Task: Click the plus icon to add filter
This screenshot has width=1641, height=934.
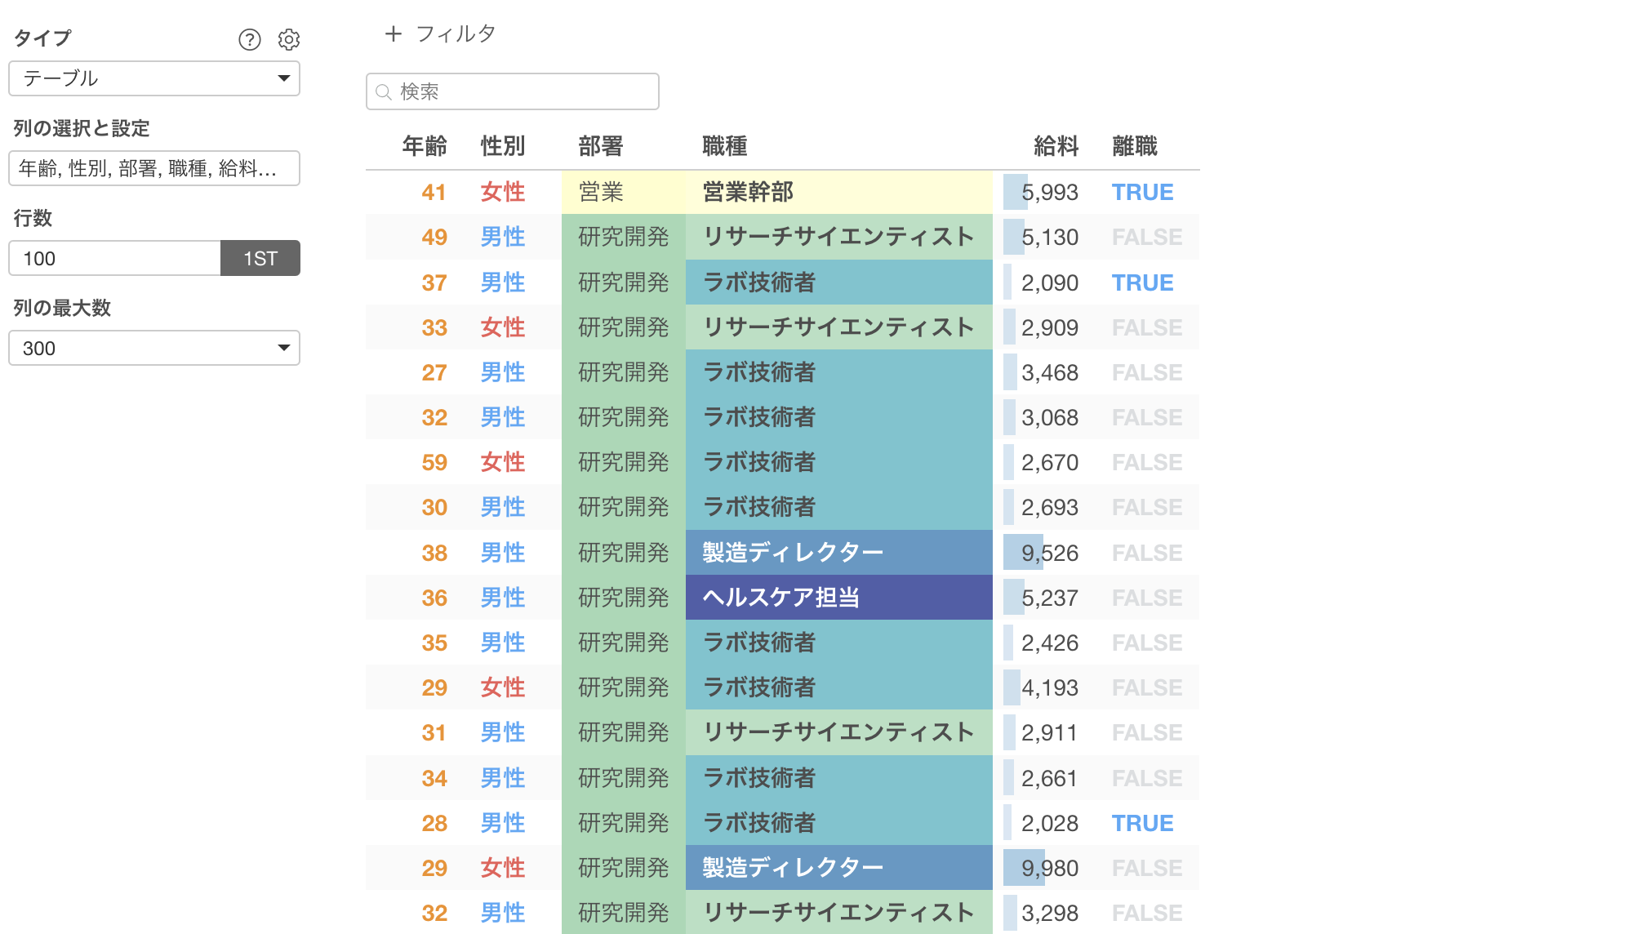Action: 394,33
